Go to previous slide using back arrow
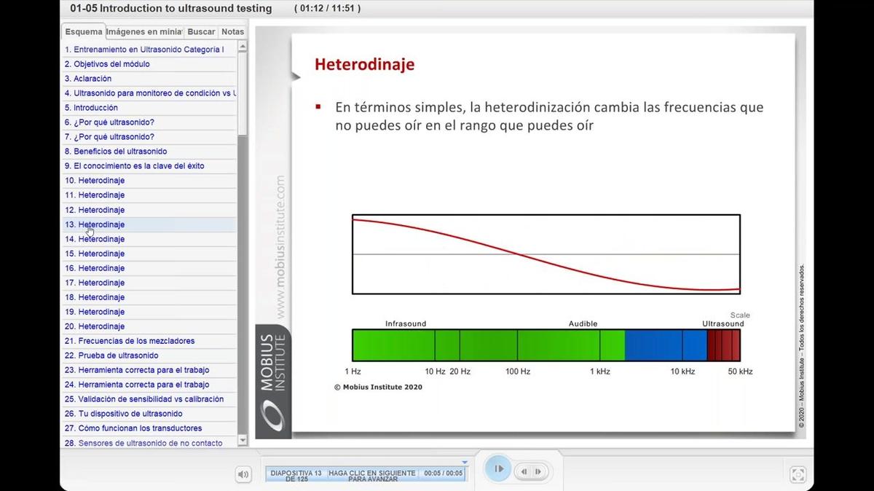 [524, 472]
